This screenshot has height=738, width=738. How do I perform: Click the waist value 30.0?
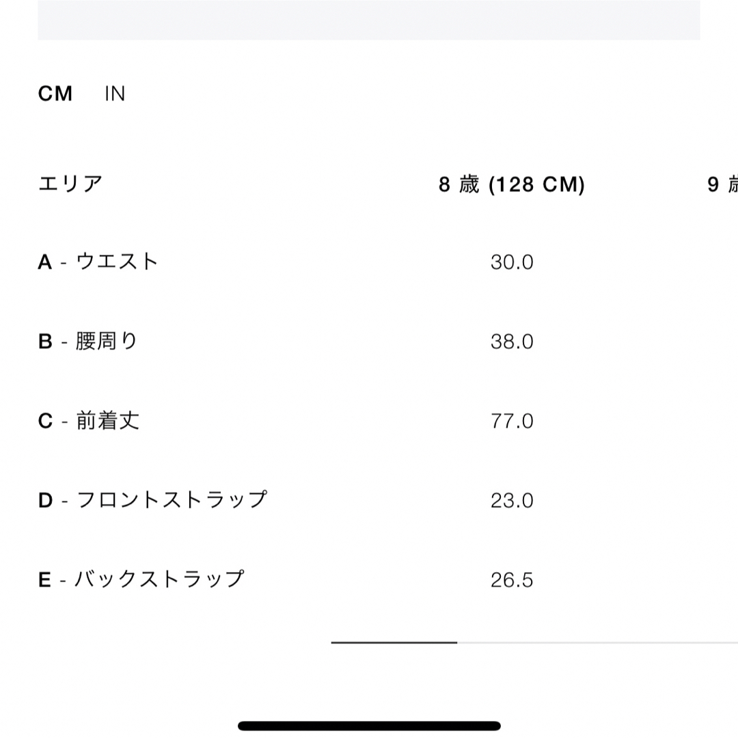point(512,262)
